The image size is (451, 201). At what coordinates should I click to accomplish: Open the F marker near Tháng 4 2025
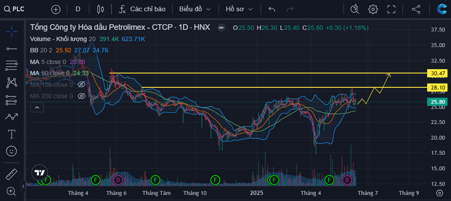click(x=329, y=180)
